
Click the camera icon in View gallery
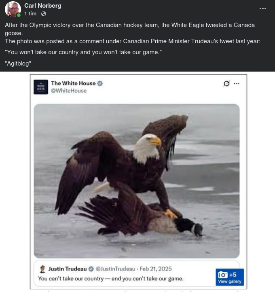pos(223,275)
